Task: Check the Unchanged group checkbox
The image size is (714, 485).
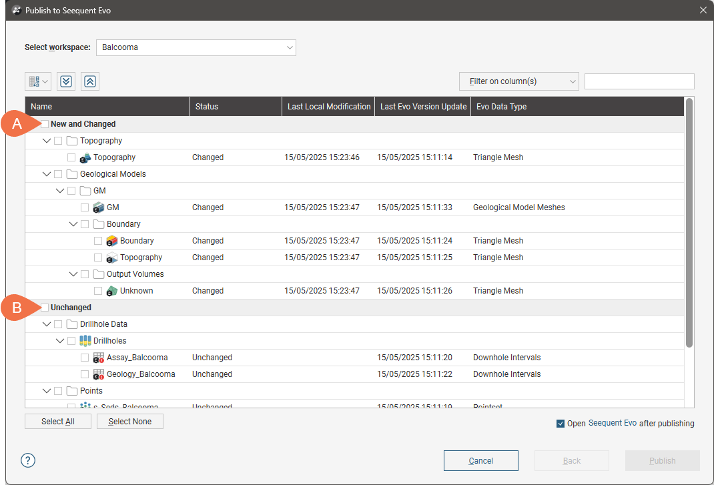Action: [45, 308]
